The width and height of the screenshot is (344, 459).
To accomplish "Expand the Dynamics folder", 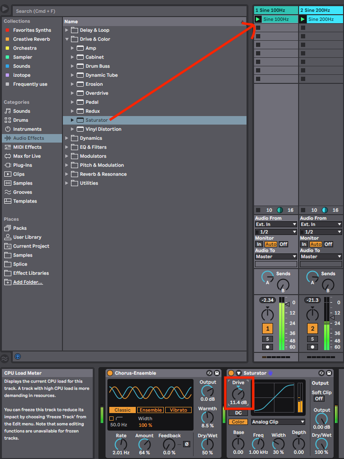I will click(x=67, y=138).
